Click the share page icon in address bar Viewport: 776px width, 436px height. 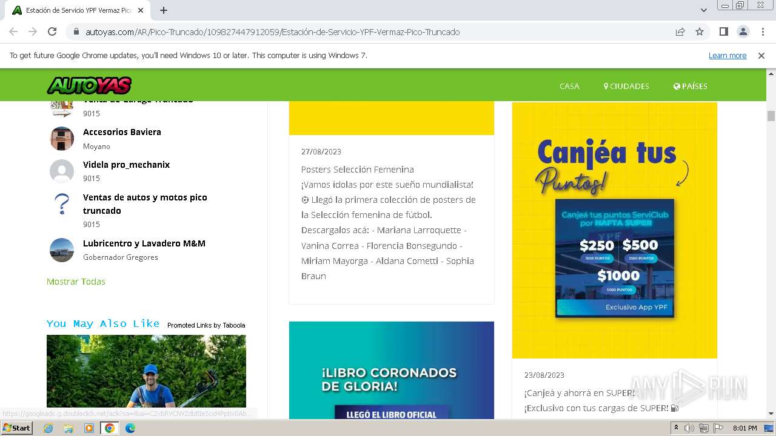pos(680,31)
